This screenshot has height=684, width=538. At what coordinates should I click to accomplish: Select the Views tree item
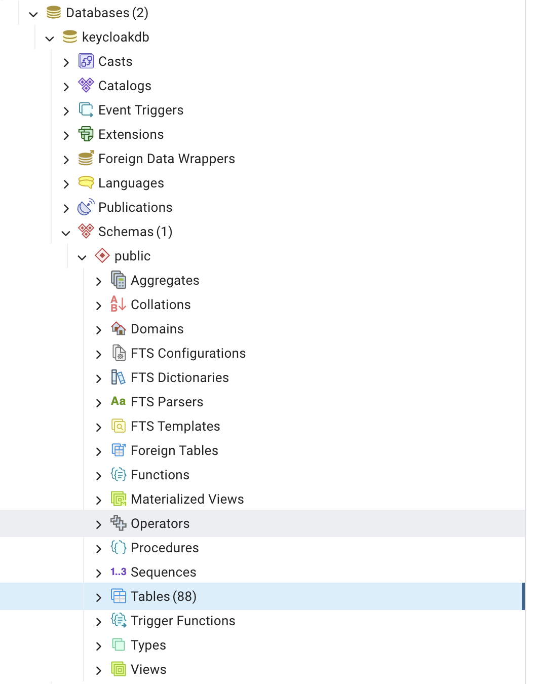coord(148,669)
